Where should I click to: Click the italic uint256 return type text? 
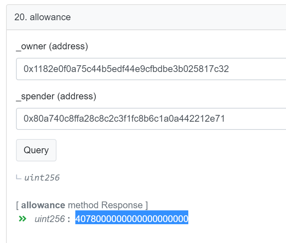42,178
